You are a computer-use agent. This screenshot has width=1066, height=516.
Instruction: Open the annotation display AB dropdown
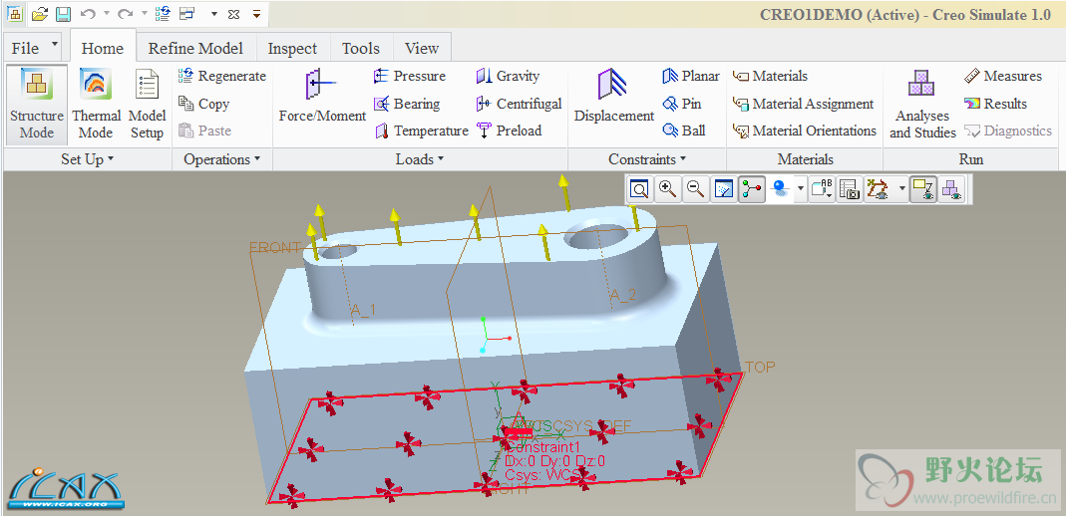click(822, 189)
